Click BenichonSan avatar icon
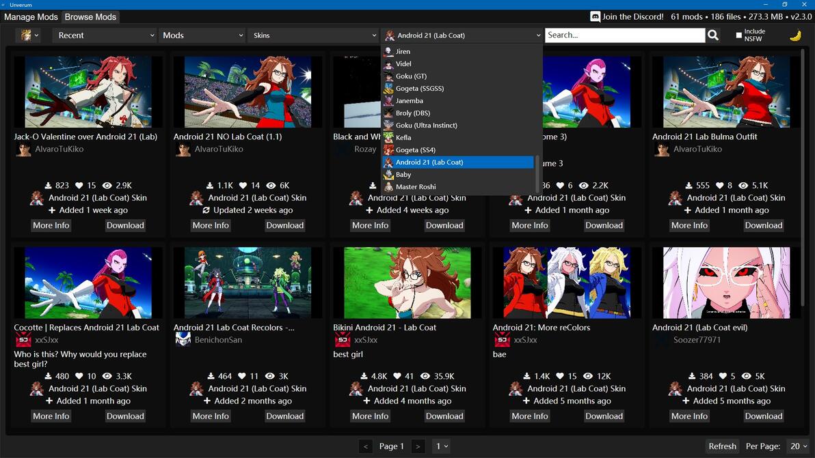815x458 pixels. (x=183, y=341)
